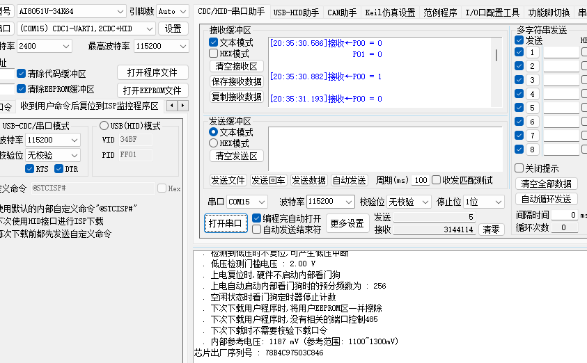The width and height of the screenshot is (587, 363).
Task: Click 更多设置 button
Action: point(347,223)
